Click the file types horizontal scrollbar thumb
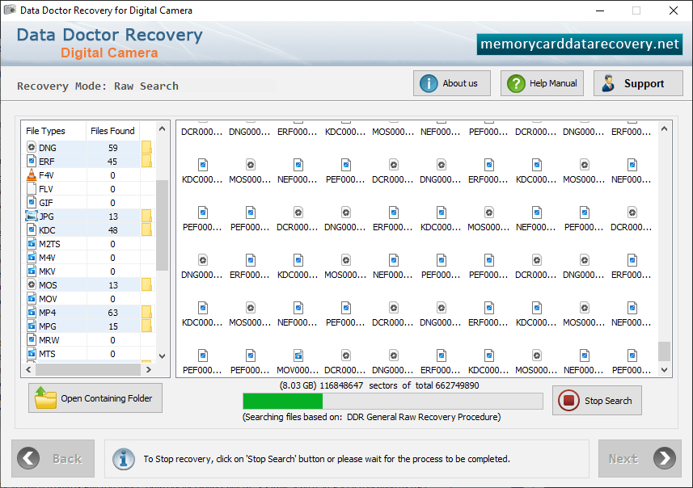693x488 pixels. (x=88, y=369)
